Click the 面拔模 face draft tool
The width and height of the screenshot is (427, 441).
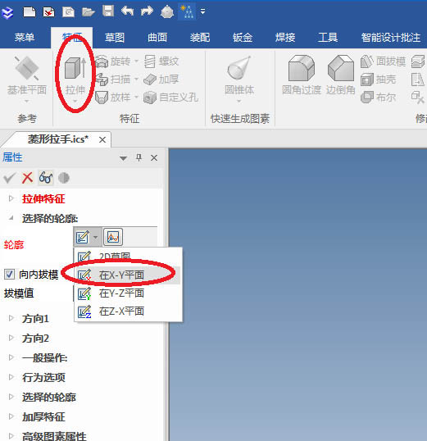pos(383,61)
